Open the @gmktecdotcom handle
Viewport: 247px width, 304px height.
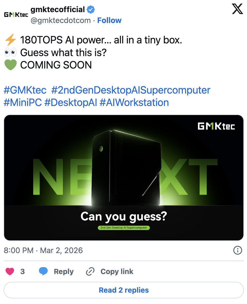[x=61, y=20]
